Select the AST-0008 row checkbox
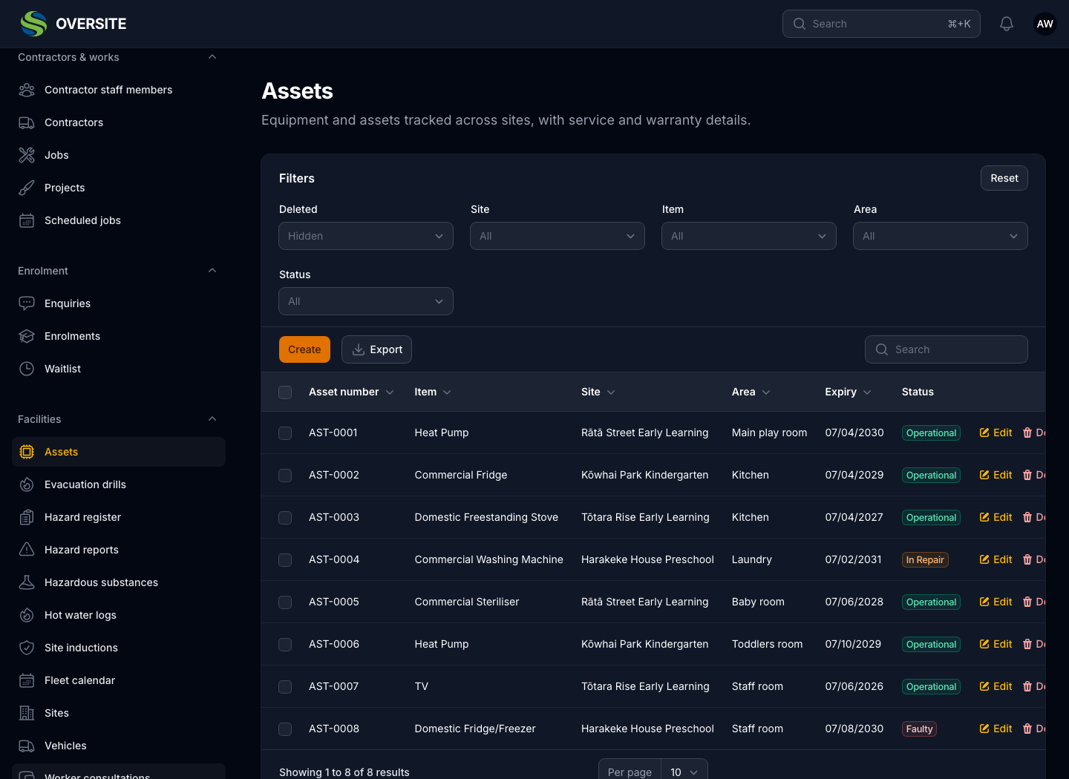The width and height of the screenshot is (1069, 779). 285,729
